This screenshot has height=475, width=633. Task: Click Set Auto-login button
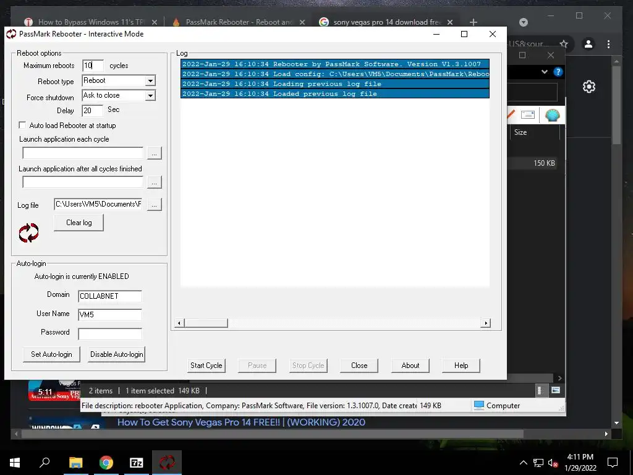[51, 354]
